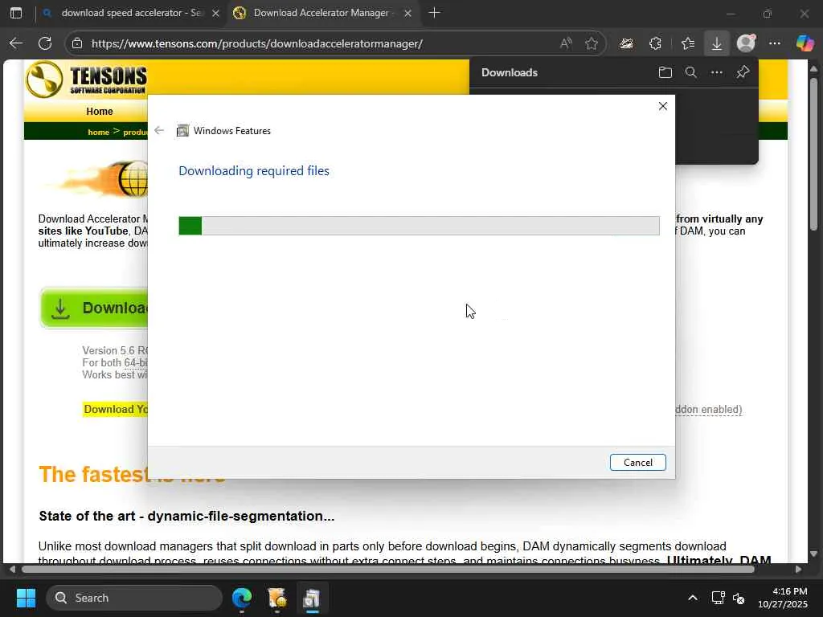Click the horizontal page scrollbar
Viewport: 823px width, 617px height.
[388, 569]
